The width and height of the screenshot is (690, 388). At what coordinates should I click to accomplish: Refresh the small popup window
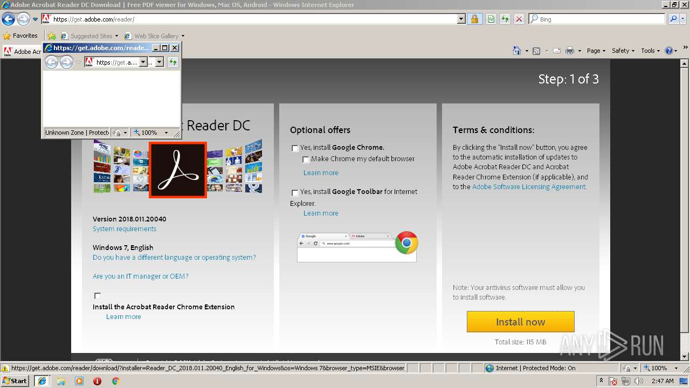172,63
